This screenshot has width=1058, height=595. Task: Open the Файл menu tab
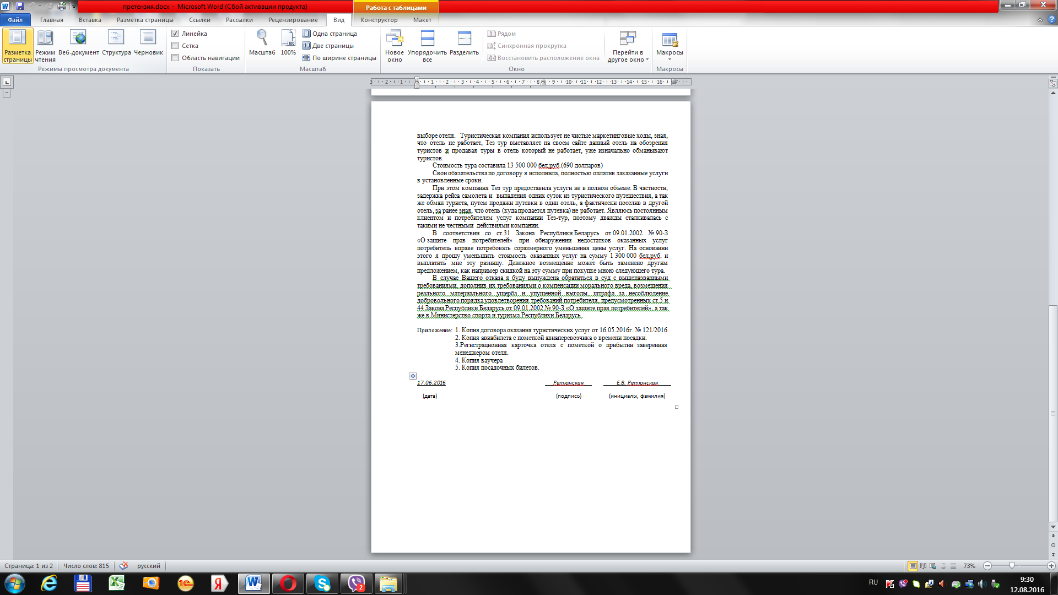coord(15,20)
